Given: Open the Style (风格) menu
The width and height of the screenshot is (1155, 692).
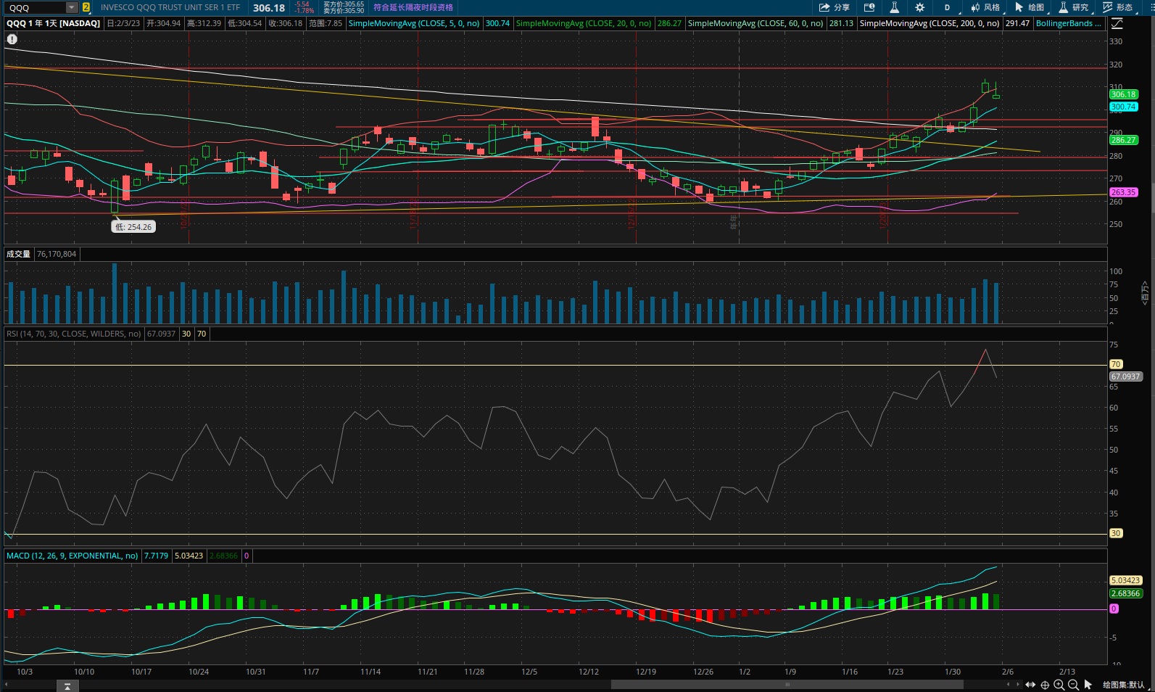Looking at the screenshot, I should pyautogui.click(x=985, y=7).
